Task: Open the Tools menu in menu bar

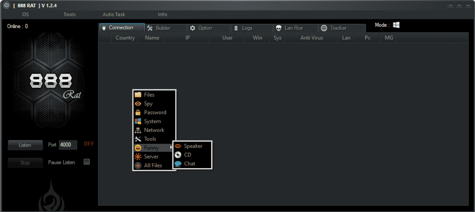Action: (70, 14)
